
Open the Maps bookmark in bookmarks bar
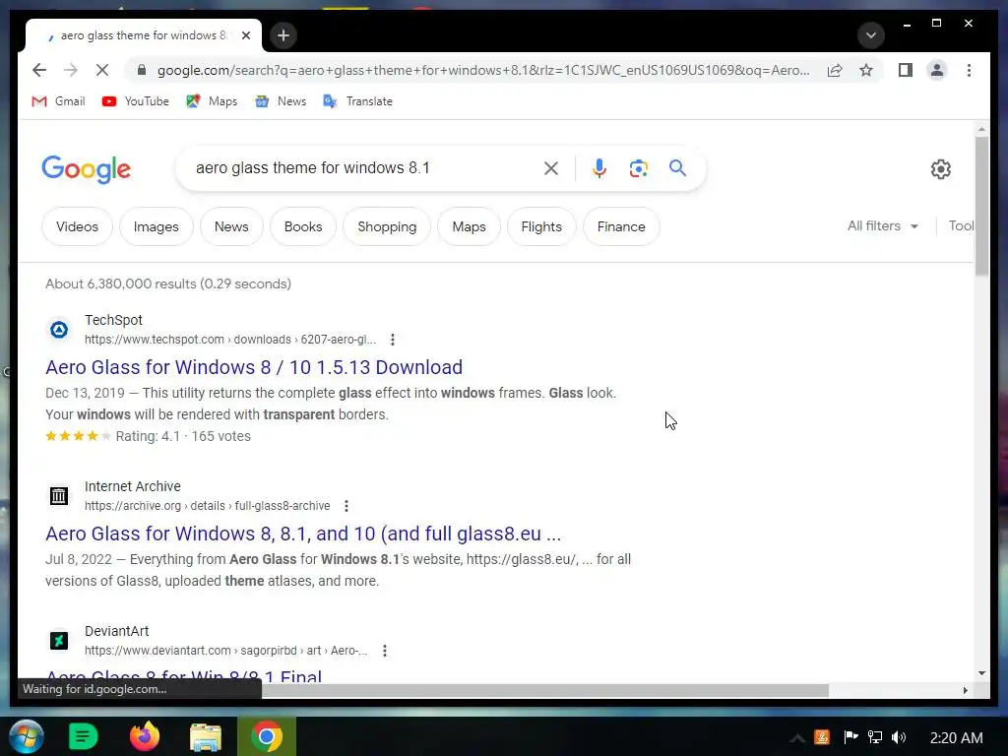(x=213, y=101)
